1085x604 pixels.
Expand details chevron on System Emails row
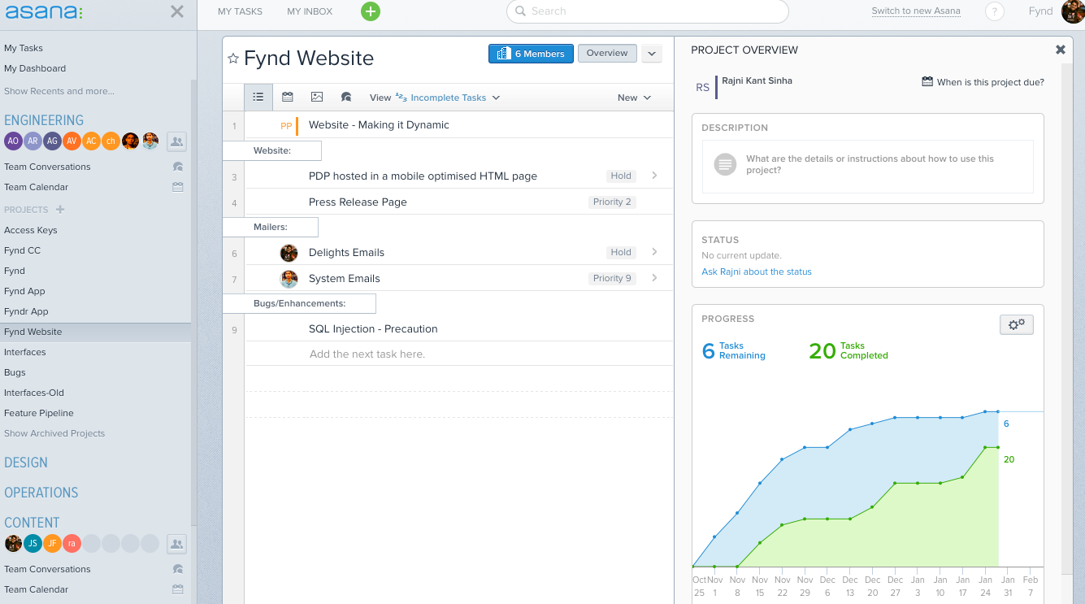click(654, 278)
